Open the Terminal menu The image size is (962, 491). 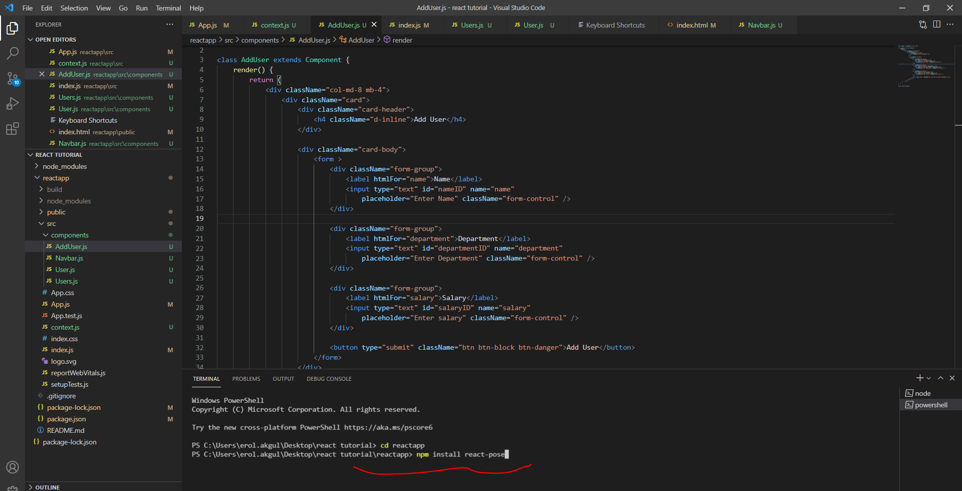tap(168, 8)
